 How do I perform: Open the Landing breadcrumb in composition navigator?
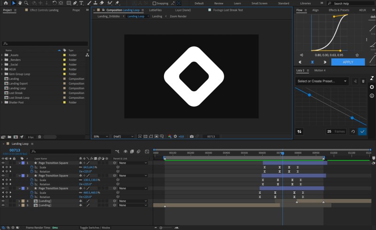(x=157, y=16)
